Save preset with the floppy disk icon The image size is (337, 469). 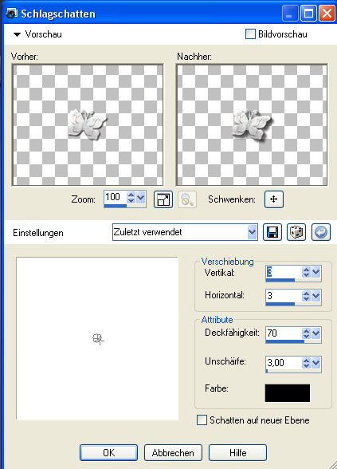[x=272, y=232]
